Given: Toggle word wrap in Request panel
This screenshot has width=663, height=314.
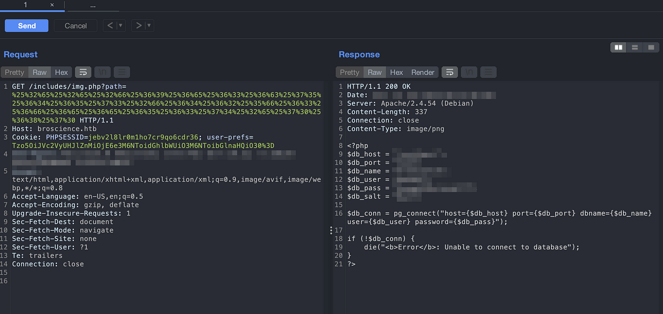Looking at the screenshot, I should point(83,72).
